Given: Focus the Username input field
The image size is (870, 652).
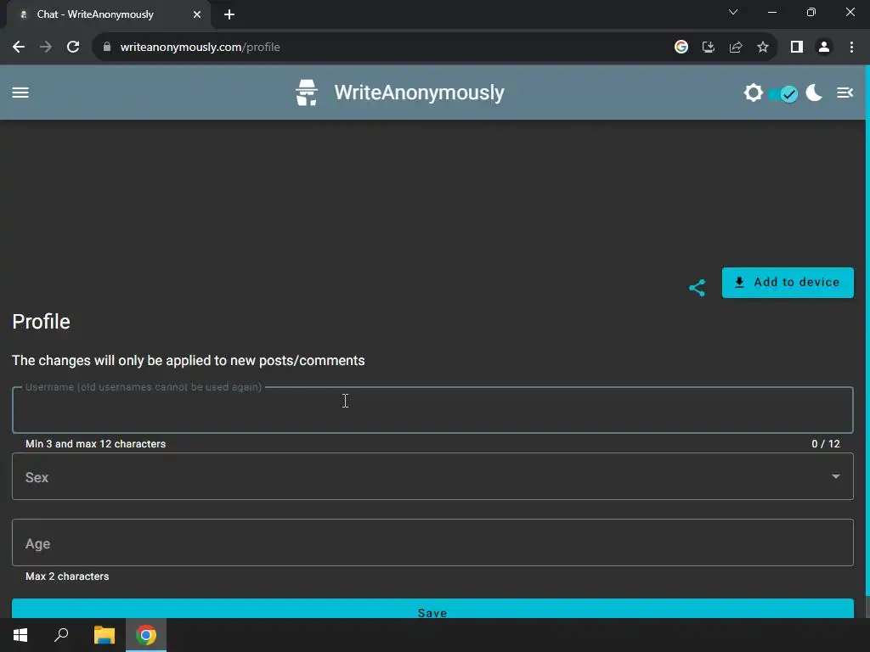Looking at the screenshot, I should click(432, 410).
